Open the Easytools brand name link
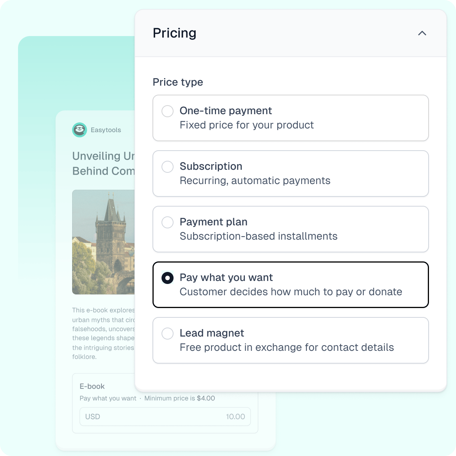 point(106,130)
